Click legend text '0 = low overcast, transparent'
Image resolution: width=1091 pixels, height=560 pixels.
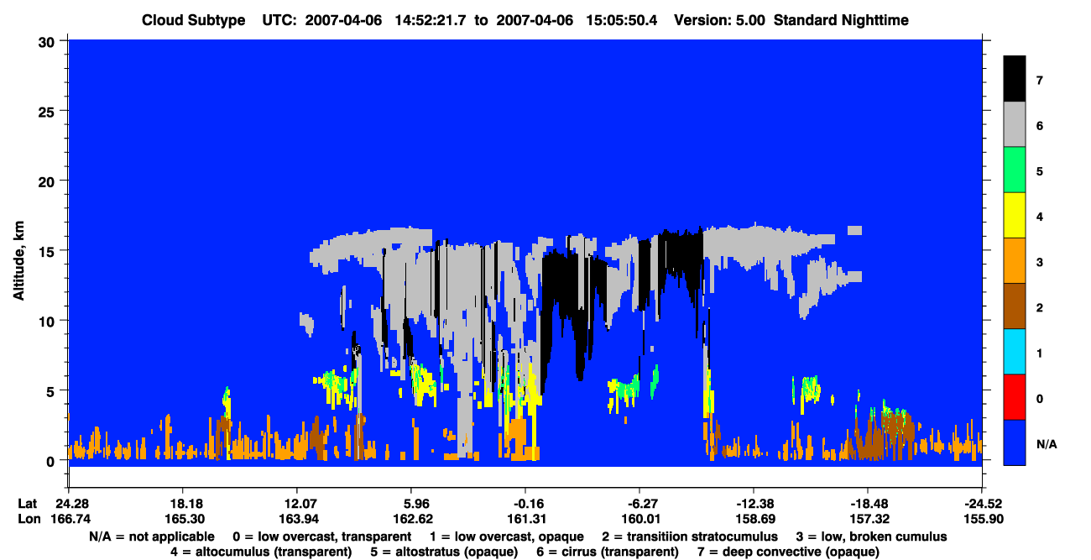[x=321, y=536]
